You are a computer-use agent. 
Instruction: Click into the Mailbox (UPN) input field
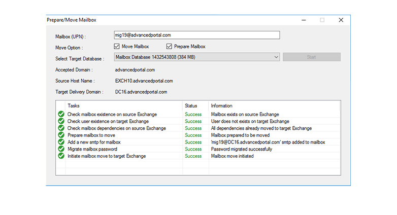click(x=197, y=35)
